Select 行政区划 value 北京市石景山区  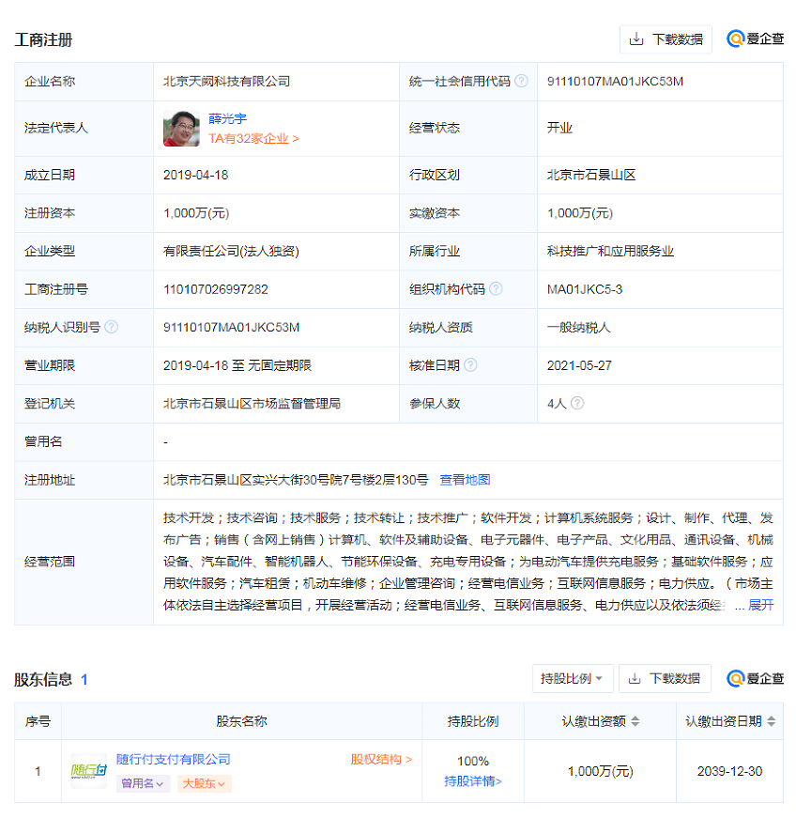click(x=591, y=175)
